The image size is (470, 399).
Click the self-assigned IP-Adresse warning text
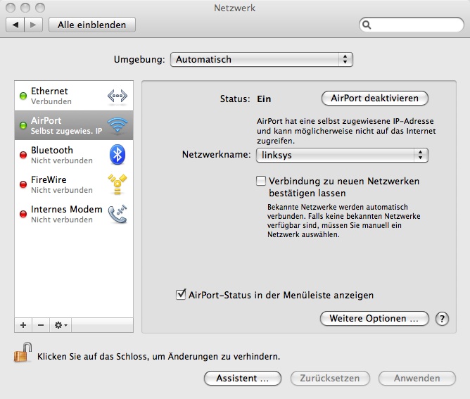click(x=346, y=131)
